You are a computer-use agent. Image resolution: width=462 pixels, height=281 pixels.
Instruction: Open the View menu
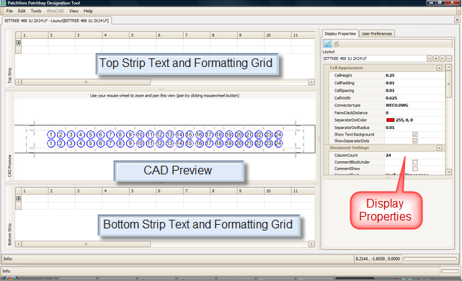pyautogui.click(x=74, y=11)
